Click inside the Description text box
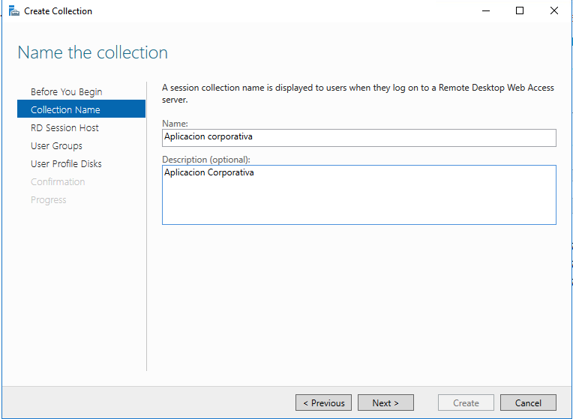Viewport: 573px width, 419px height. [x=358, y=195]
